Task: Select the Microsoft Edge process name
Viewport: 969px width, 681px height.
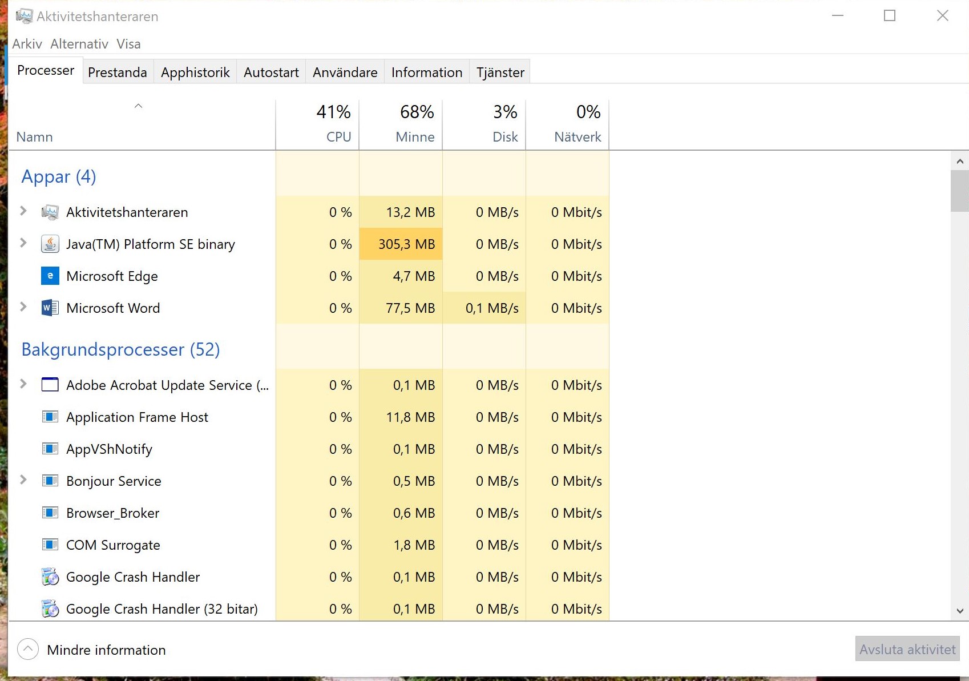Action: [x=112, y=276]
